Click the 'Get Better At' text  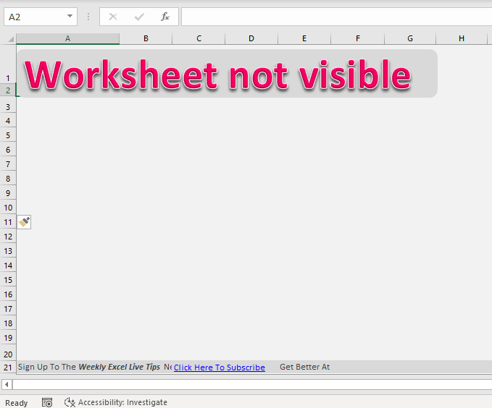click(304, 367)
